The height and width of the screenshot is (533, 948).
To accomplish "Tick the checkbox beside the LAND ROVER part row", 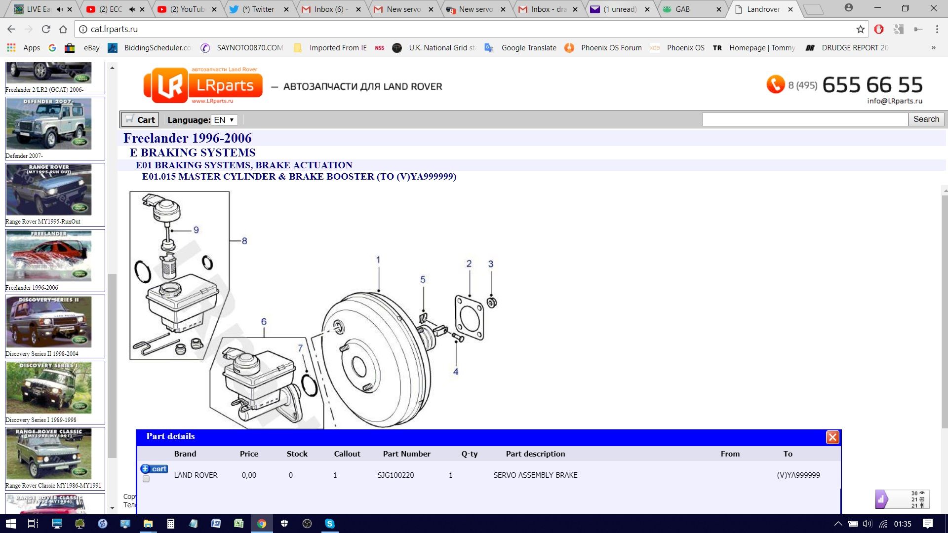I will [x=146, y=479].
